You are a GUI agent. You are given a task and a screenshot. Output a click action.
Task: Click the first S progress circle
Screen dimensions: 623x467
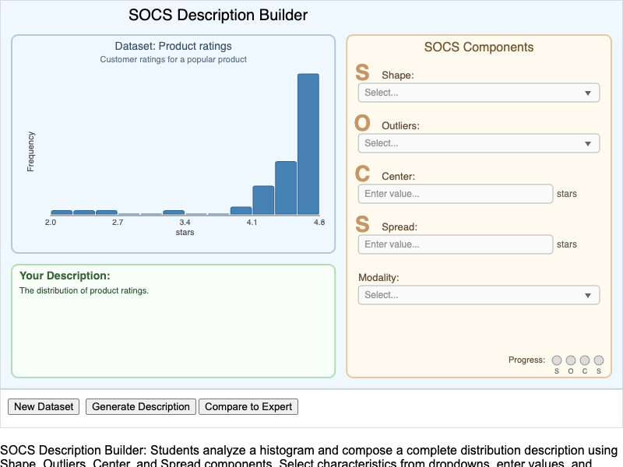(x=556, y=360)
